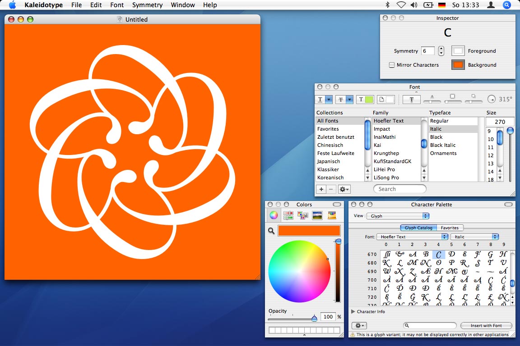Click the document color button in Font panel
Image resolution: width=520 pixels, height=346 pixels.
tap(385, 100)
